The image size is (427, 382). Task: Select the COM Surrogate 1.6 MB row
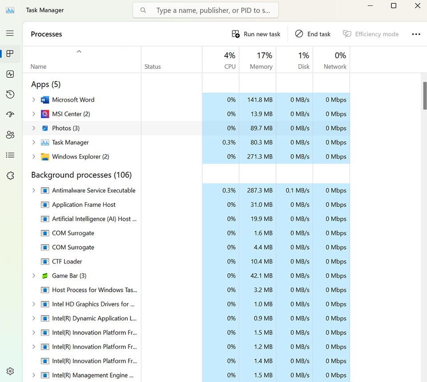pos(186,233)
